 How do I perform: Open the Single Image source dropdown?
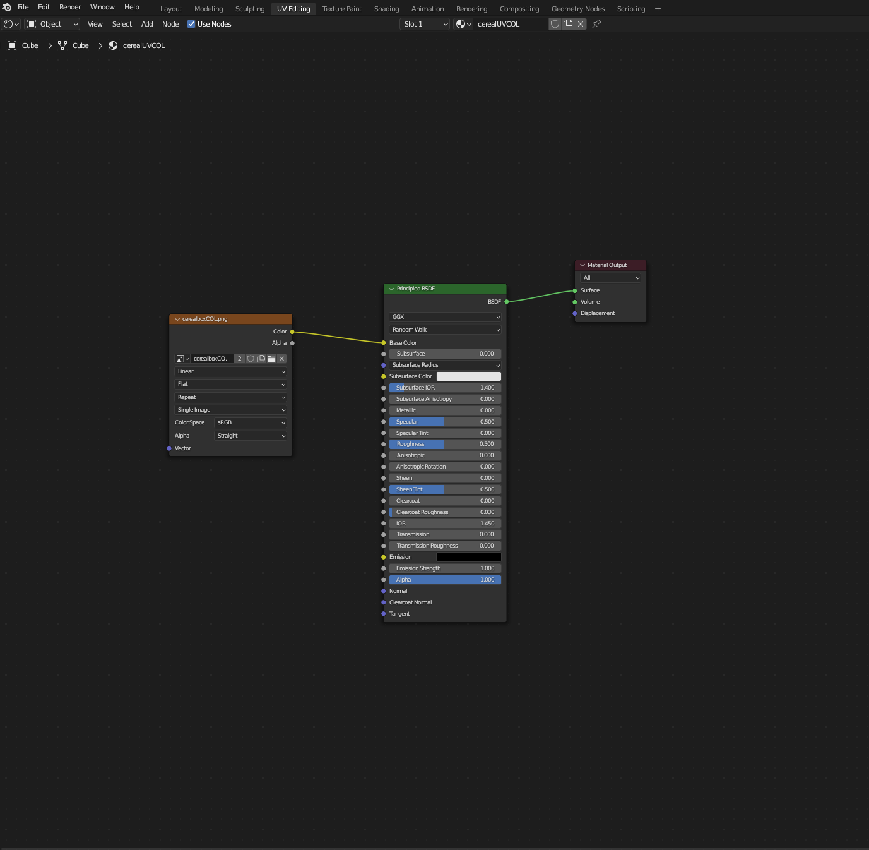click(x=230, y=410)
